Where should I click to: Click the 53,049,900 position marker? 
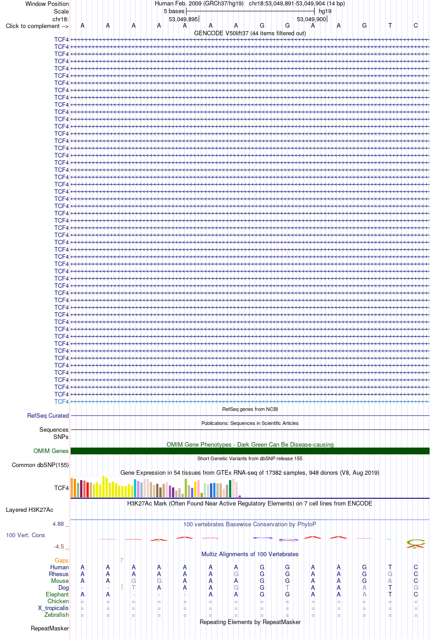coord(311,19)
